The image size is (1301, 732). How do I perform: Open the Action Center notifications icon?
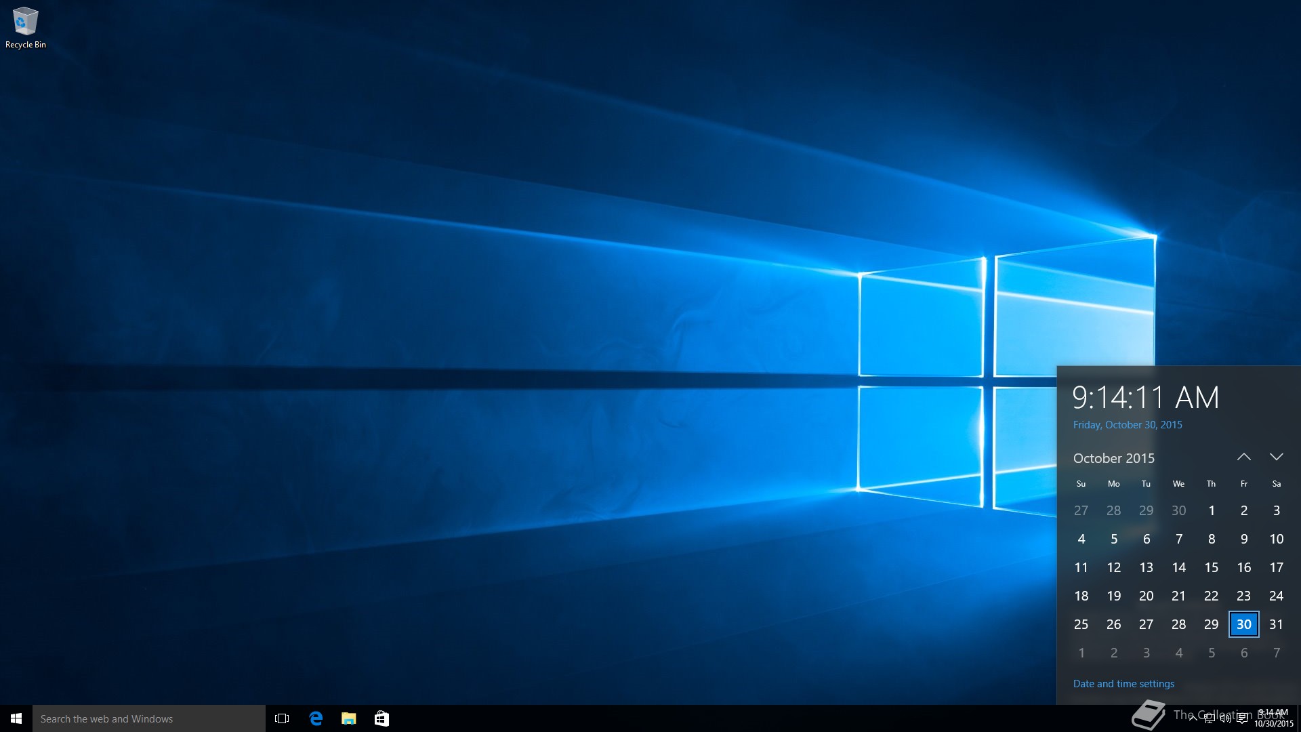click(x=1242, y=718)
